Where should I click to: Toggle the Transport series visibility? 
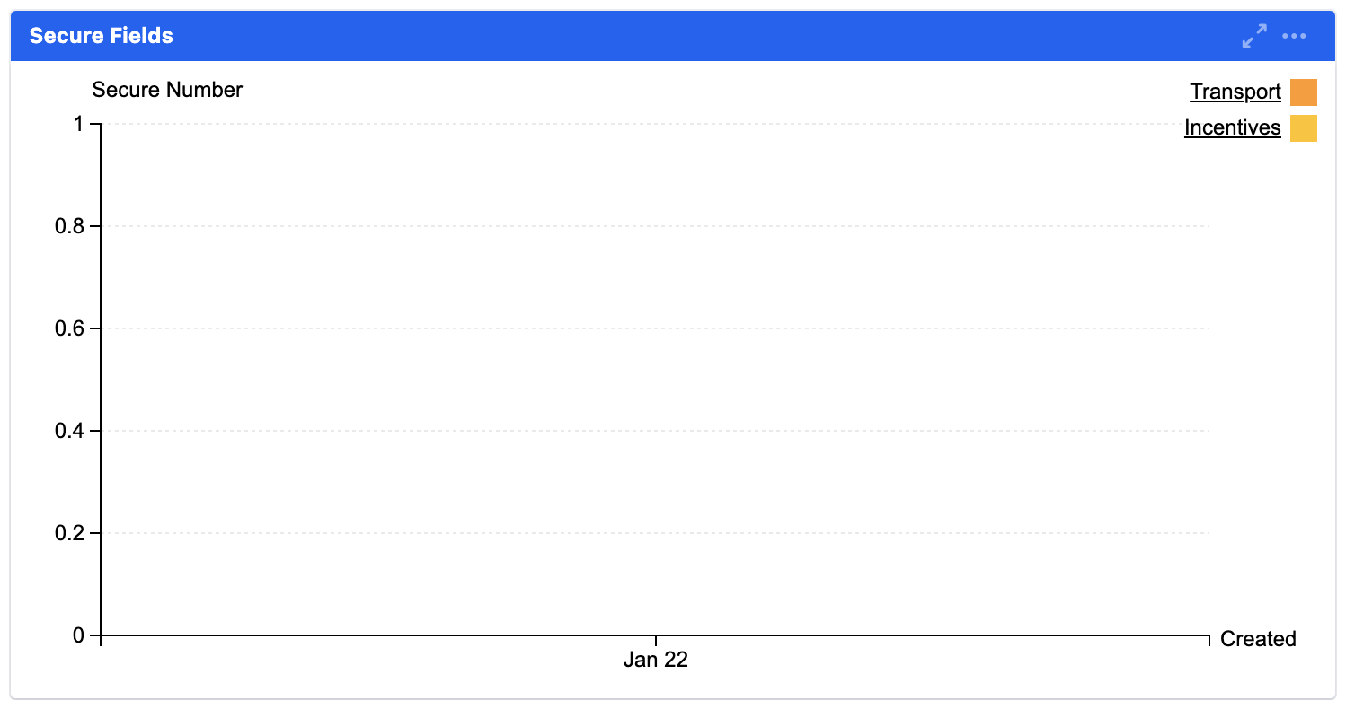(x=1235, y=92)
